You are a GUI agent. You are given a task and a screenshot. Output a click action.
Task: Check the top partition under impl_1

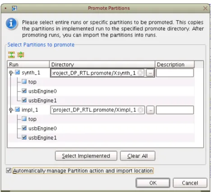(x=24, y=119)
